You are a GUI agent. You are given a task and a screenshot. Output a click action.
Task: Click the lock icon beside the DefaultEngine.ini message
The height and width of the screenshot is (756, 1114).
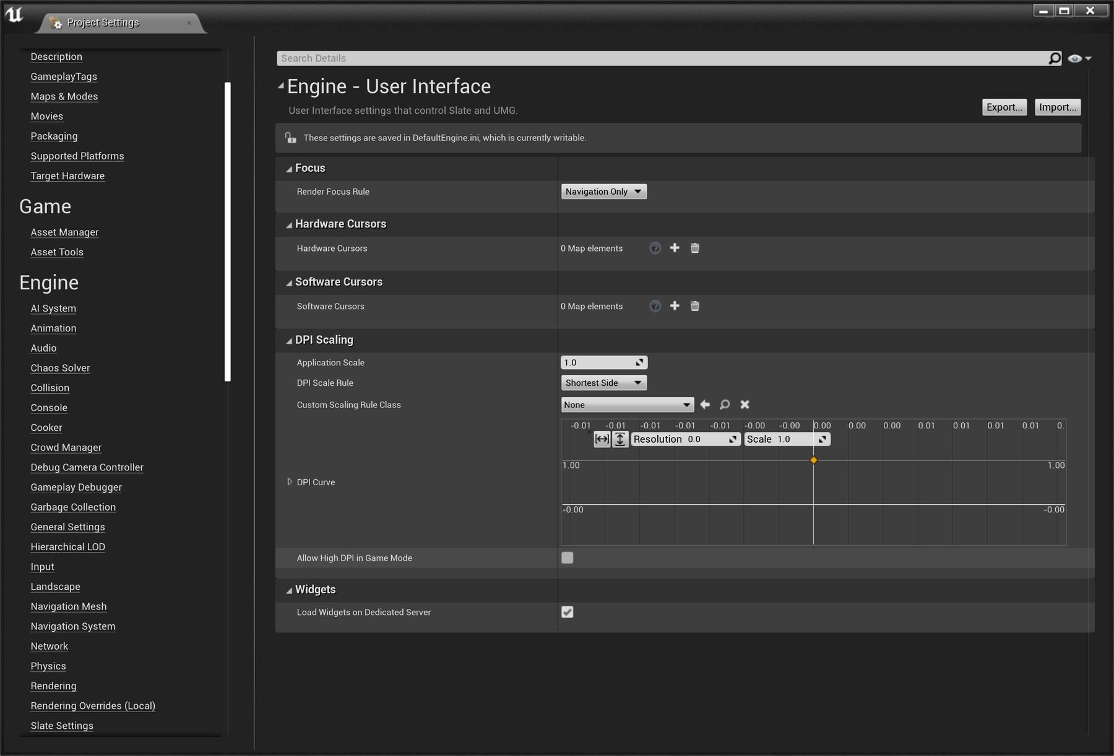tap(290, 138)
